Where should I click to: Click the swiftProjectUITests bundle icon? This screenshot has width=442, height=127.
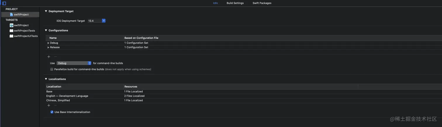[11, 36]
